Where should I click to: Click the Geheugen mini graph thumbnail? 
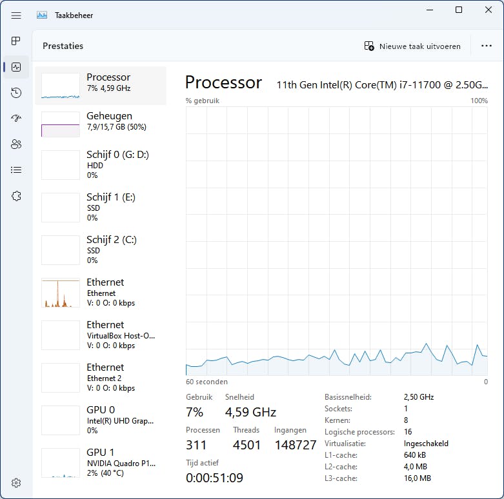[x=61, y=124]
